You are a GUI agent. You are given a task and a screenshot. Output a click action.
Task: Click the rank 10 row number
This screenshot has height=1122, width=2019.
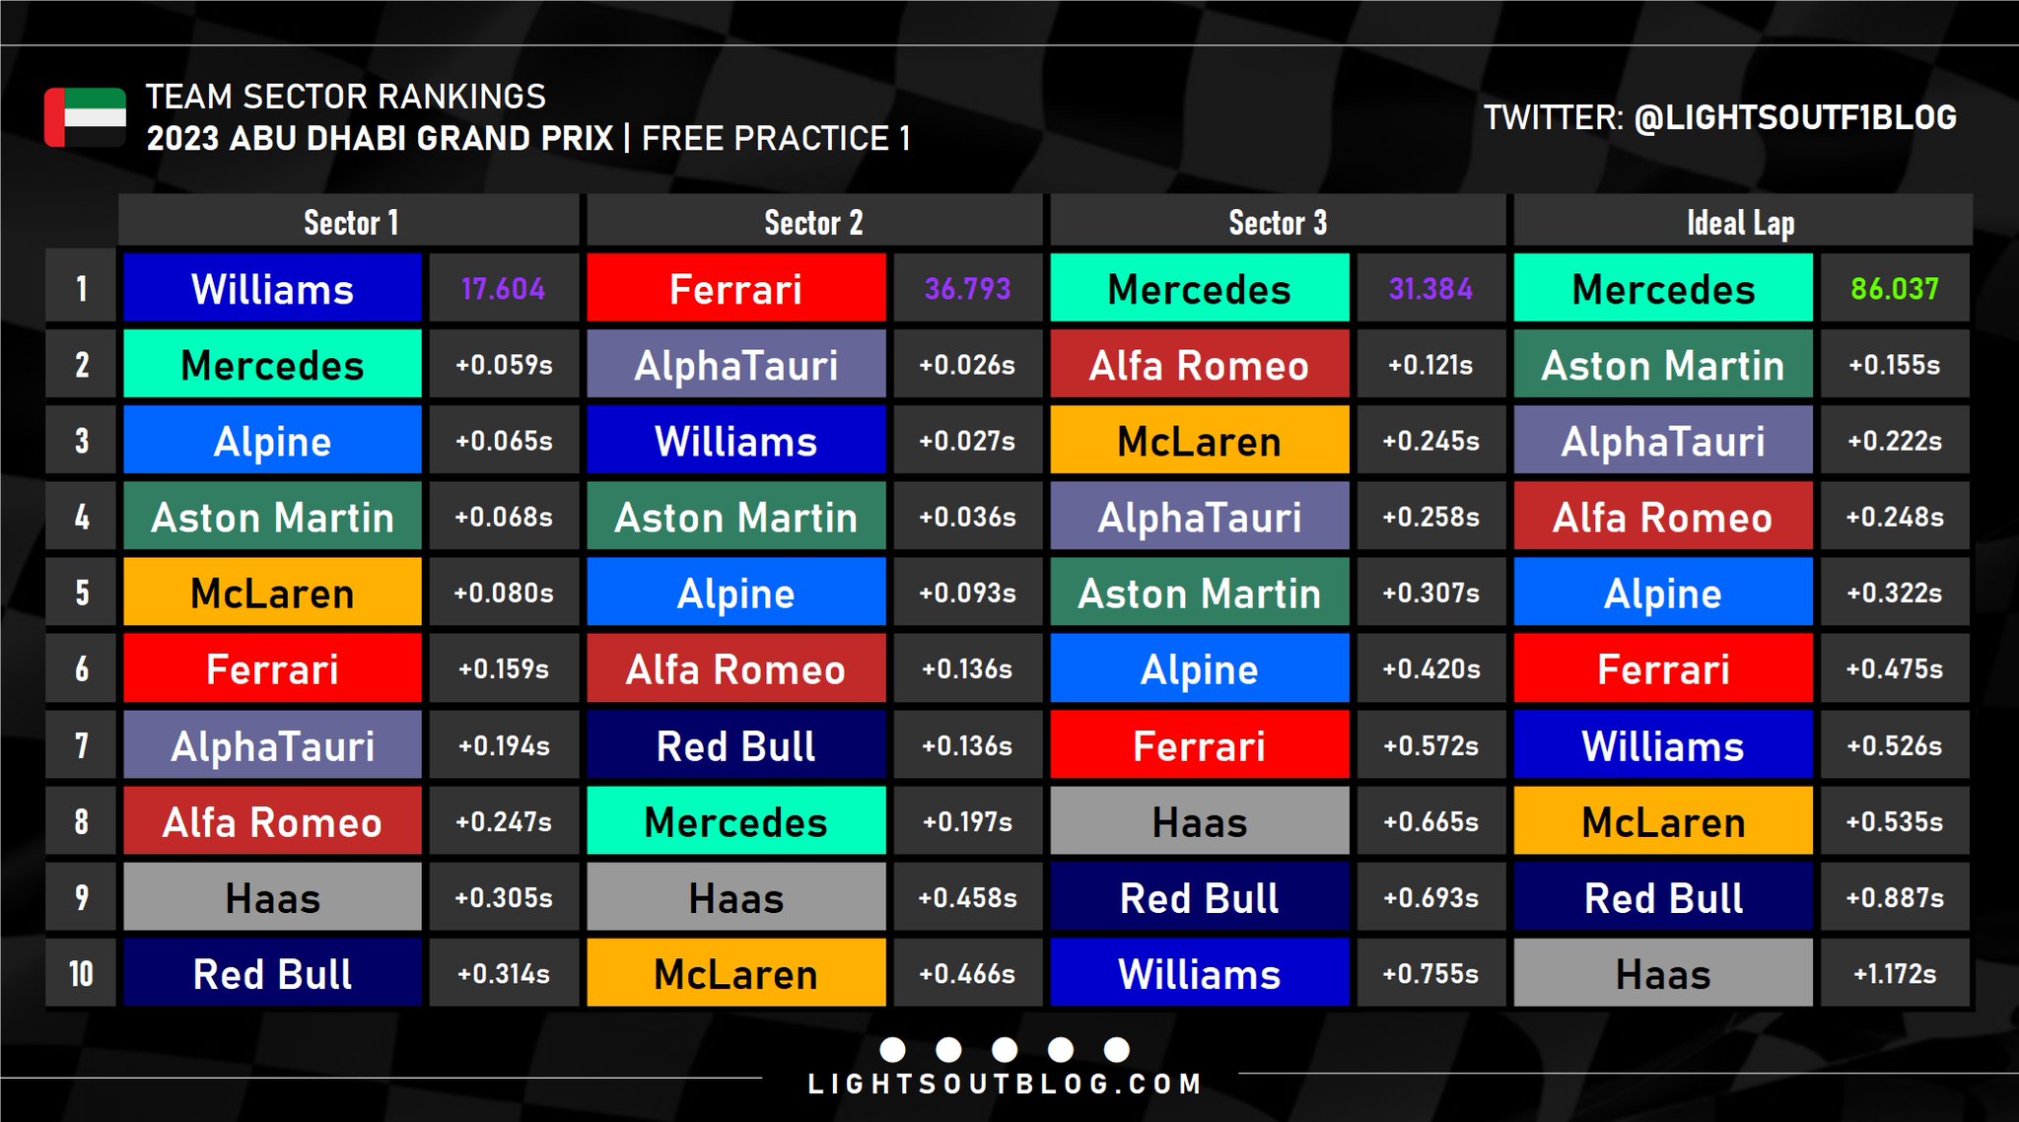click(x=81, y=973)
